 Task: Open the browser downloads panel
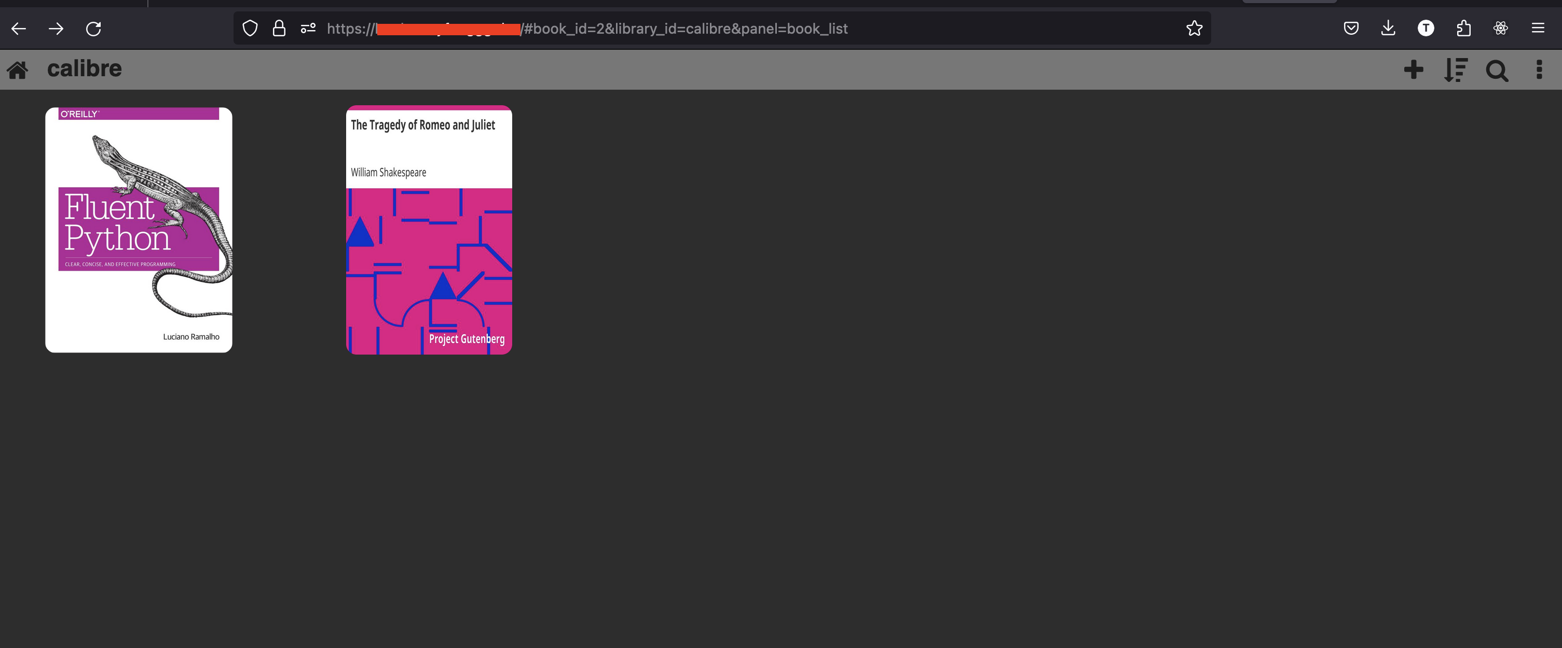coord(1388,29)
